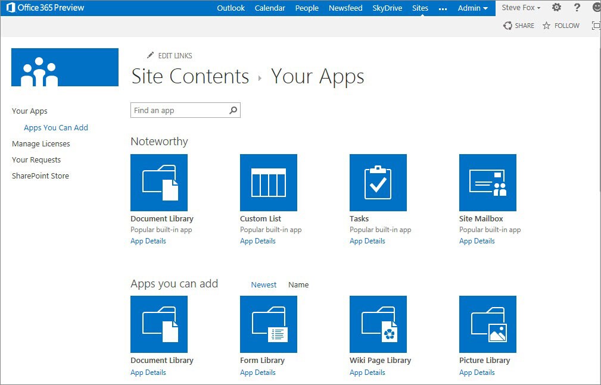
Task: Click the Form Library title text
Action: click(x=262, y=361)
